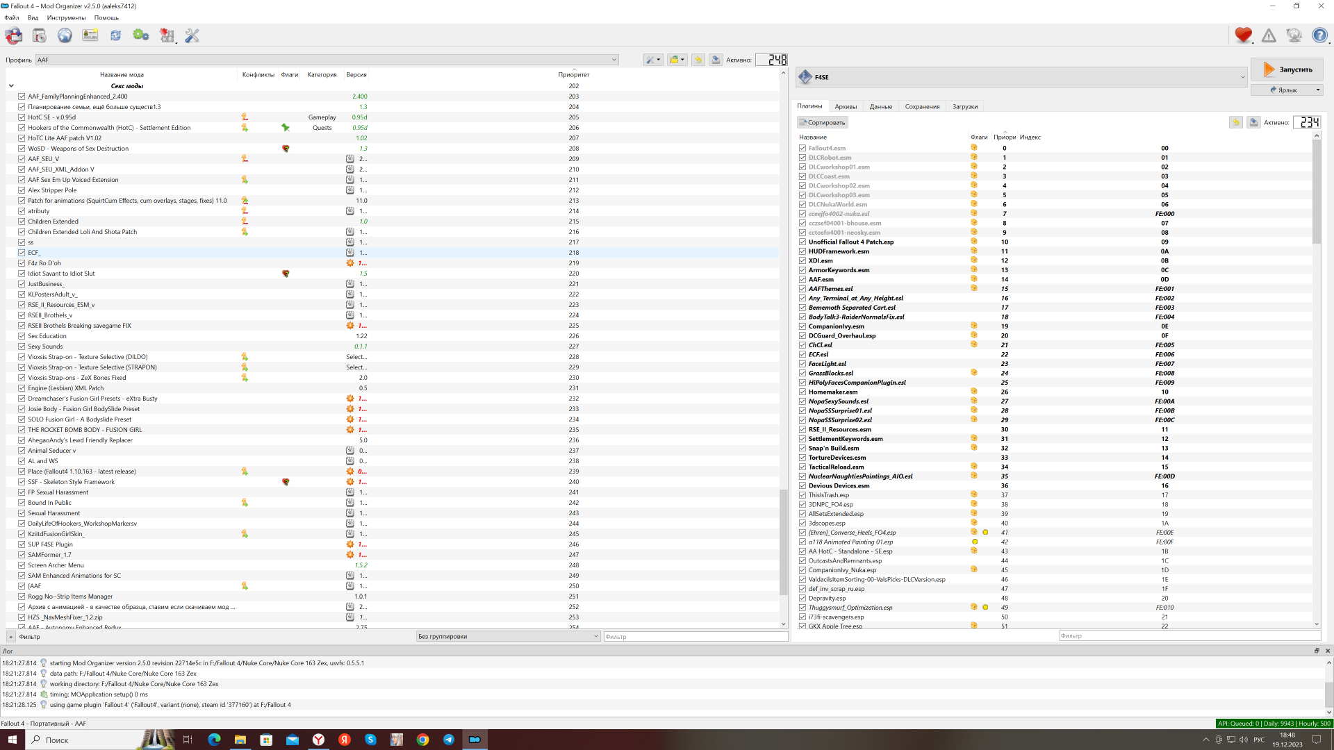Open the AAF profile dropdown

pyautogui.click(x=327, y=60)
